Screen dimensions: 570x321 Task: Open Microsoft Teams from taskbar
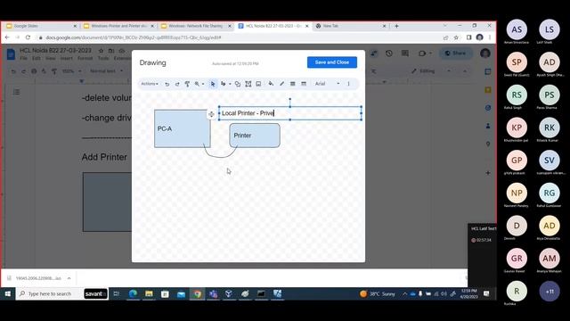213,293
